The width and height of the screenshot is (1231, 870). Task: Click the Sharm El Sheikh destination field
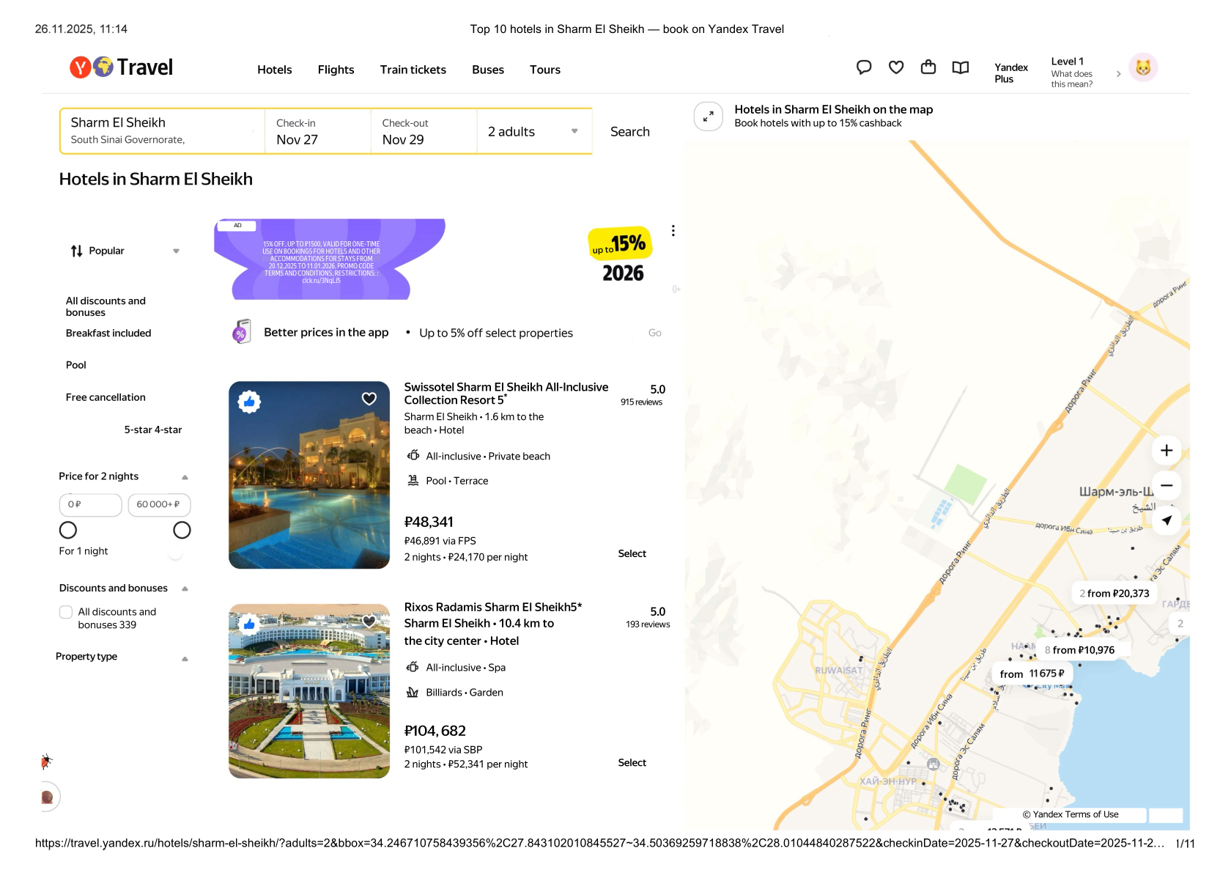(162, 132)
